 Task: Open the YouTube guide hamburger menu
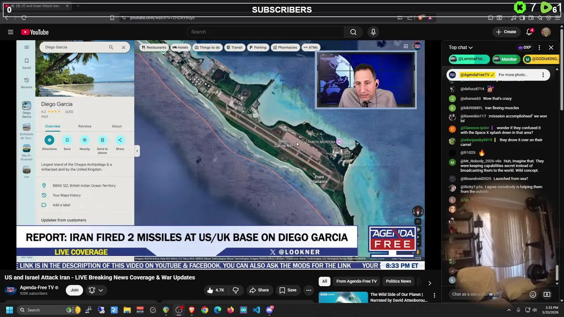click(x=11, y=32)
